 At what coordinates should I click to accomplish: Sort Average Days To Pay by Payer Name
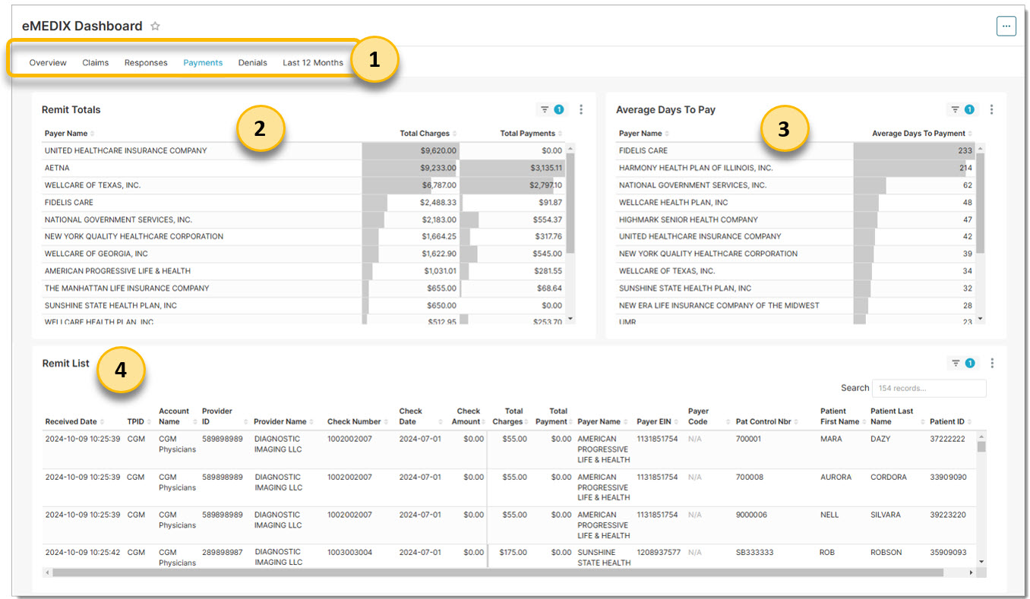[643, 134]
